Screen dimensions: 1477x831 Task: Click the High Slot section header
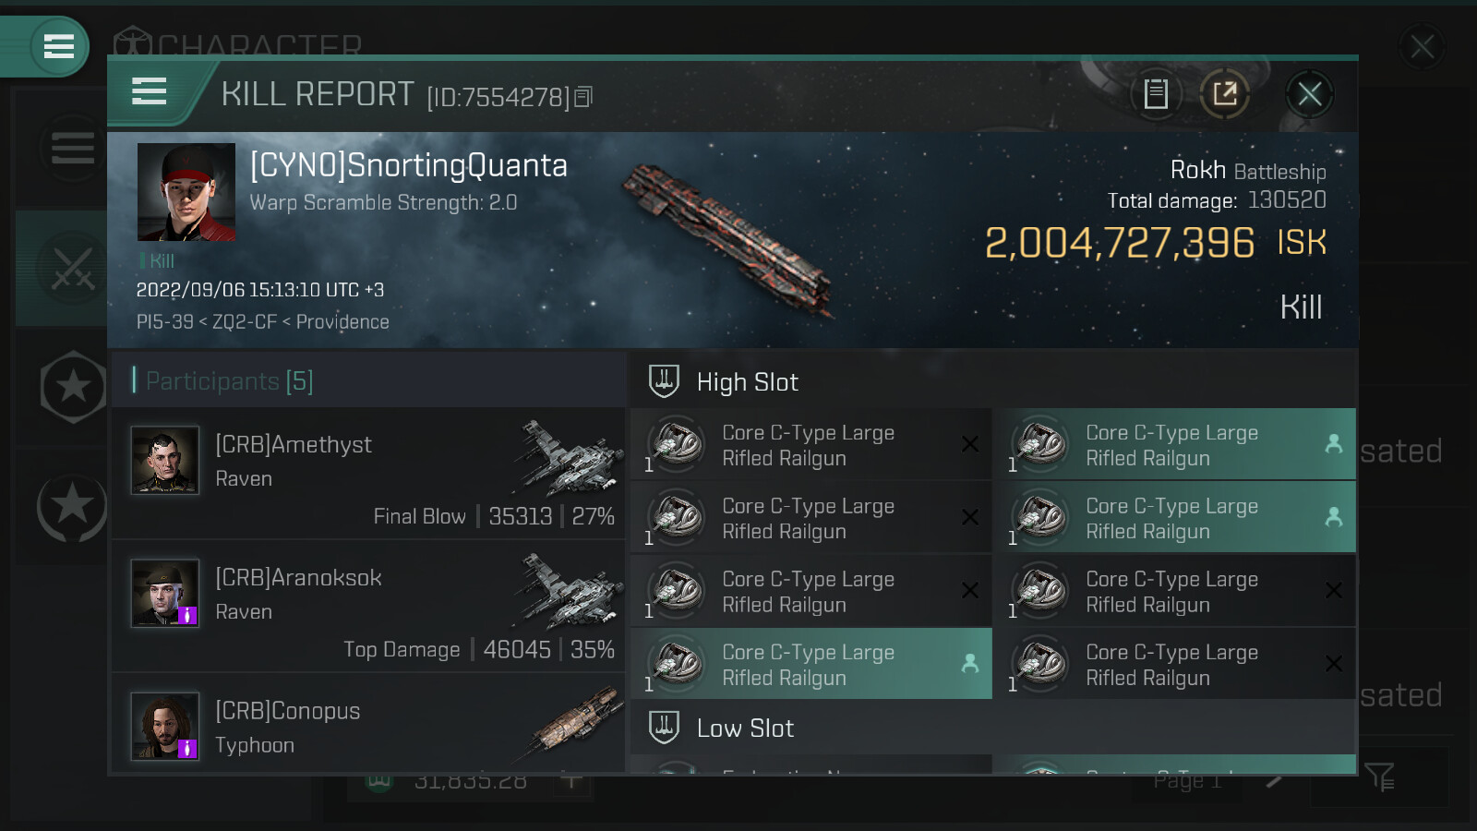coord(747,382)
